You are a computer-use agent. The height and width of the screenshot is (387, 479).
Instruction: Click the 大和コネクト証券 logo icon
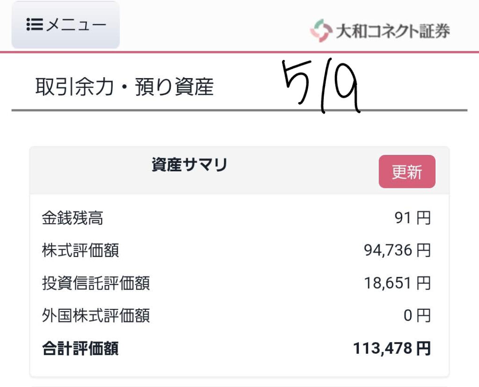[321, 30]
